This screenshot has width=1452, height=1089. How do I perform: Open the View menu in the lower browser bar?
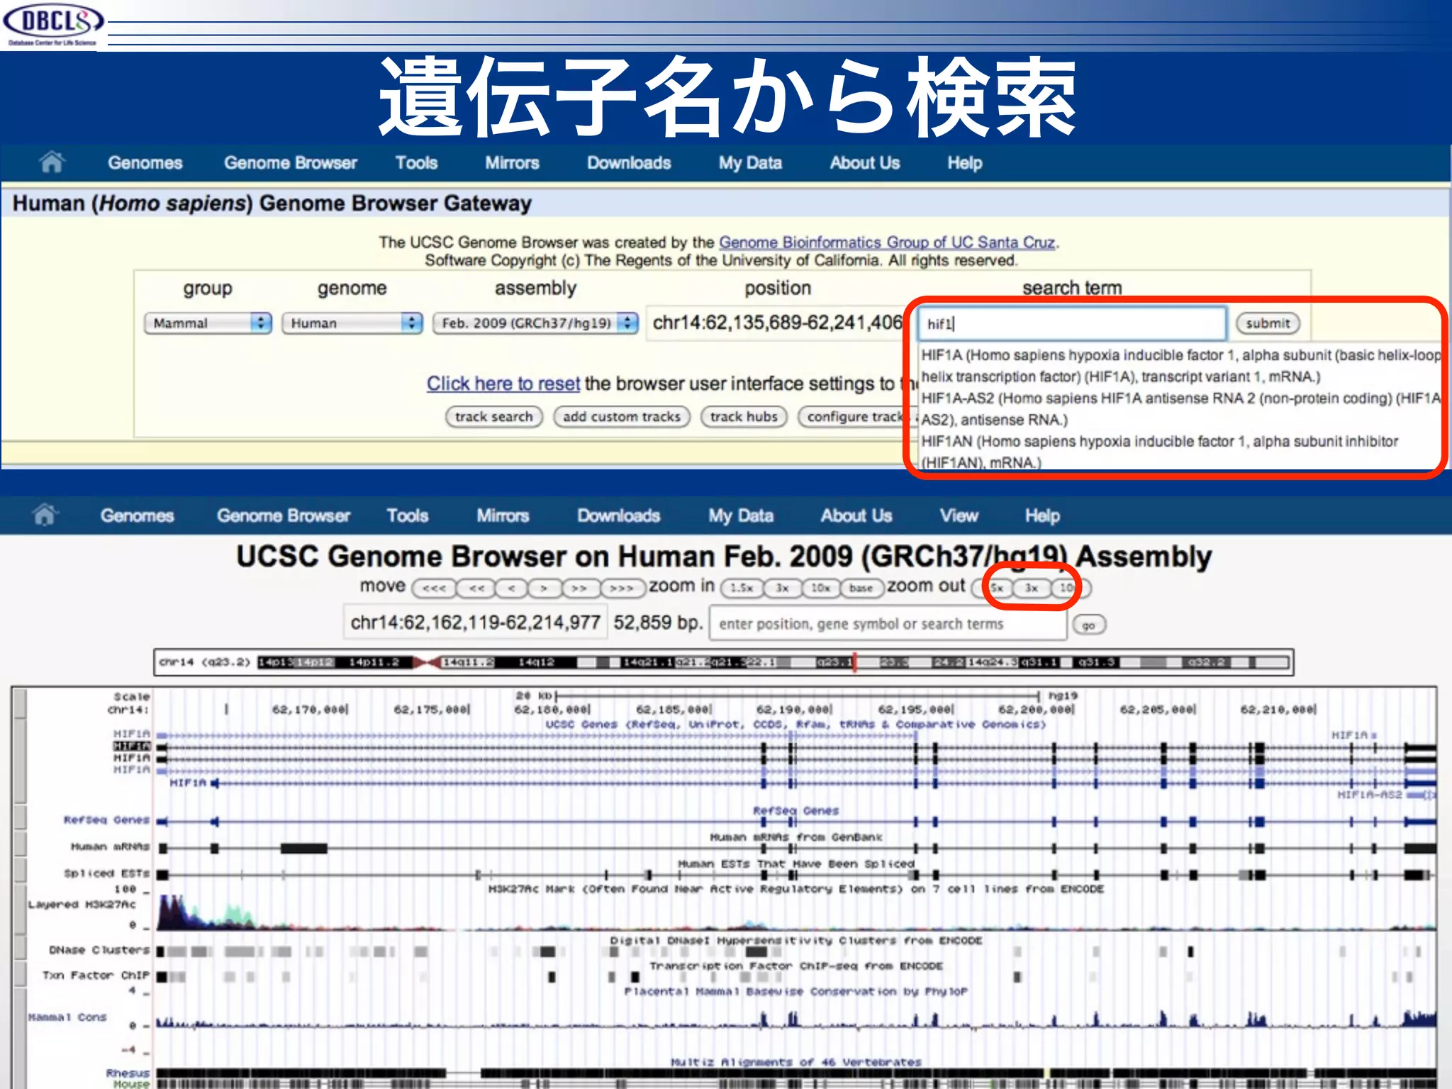pyautogui.click(x=959, y=515)
